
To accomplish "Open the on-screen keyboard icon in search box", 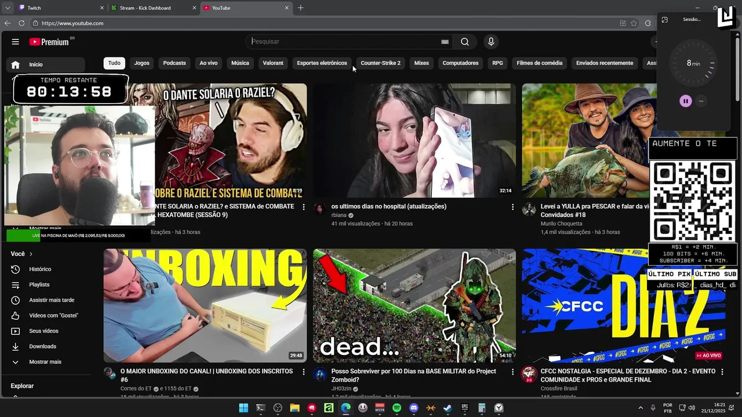I will [x=445, y=42].
